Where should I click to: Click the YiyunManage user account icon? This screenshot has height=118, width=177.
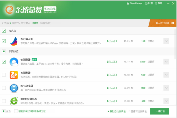pos(128,3)
